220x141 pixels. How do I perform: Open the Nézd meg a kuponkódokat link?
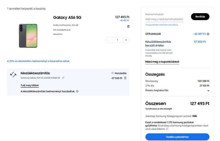pos(162,62)
